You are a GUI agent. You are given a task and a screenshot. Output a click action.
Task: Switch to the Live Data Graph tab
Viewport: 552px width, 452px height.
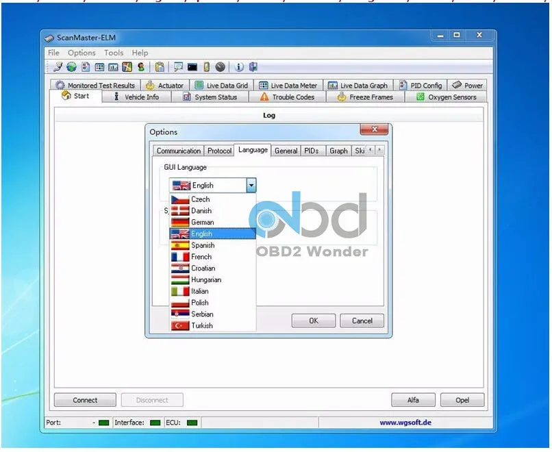pyautogui.click(x=357, y=85)
